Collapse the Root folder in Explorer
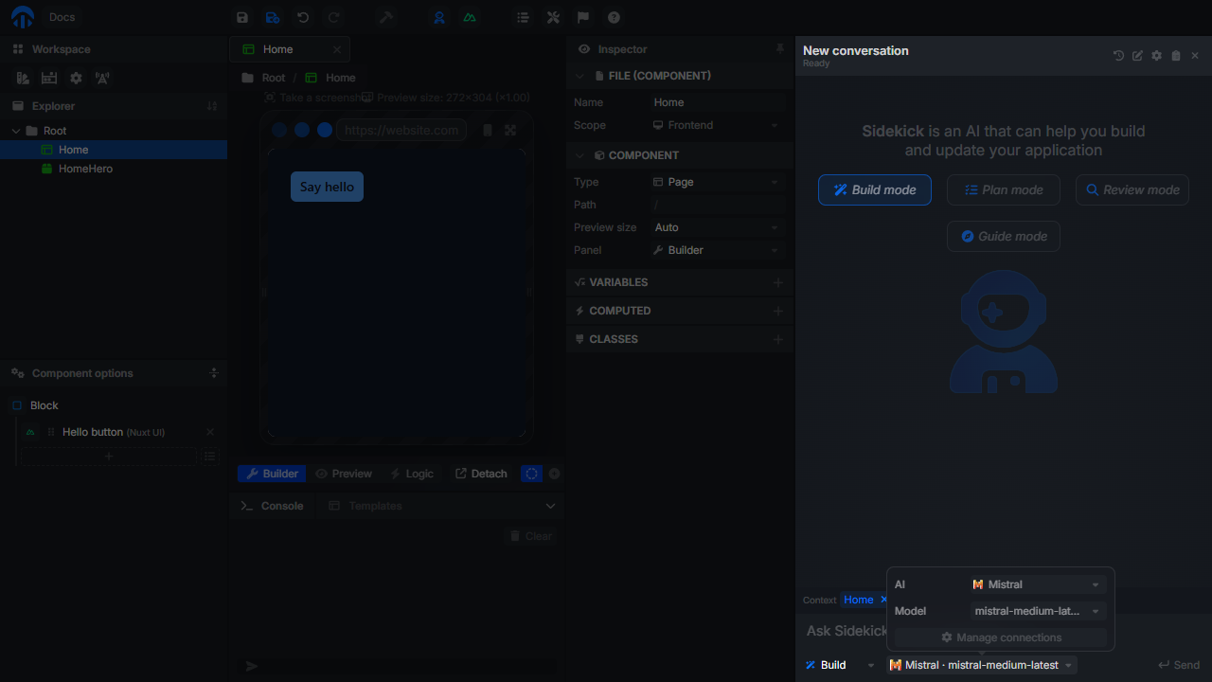 [16, 131]
